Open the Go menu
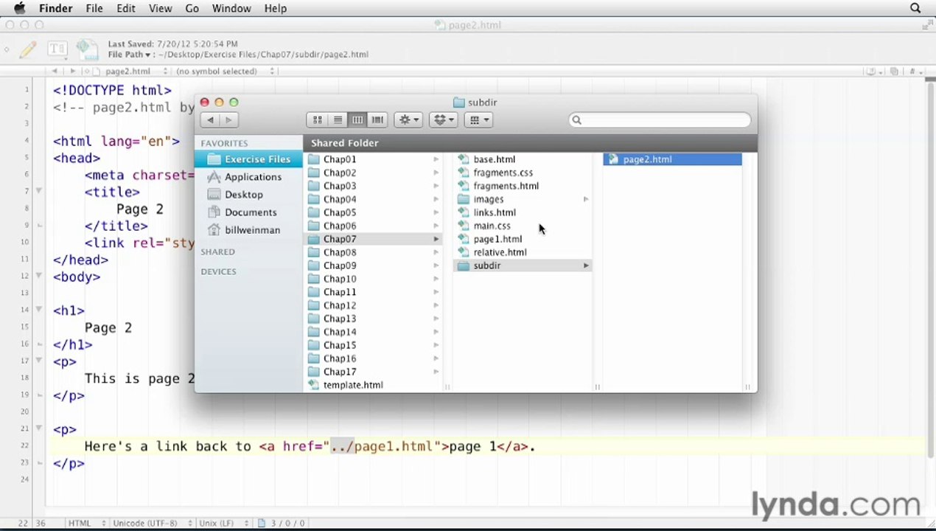This screenshot has width=936, height=531. coord(192,8)
